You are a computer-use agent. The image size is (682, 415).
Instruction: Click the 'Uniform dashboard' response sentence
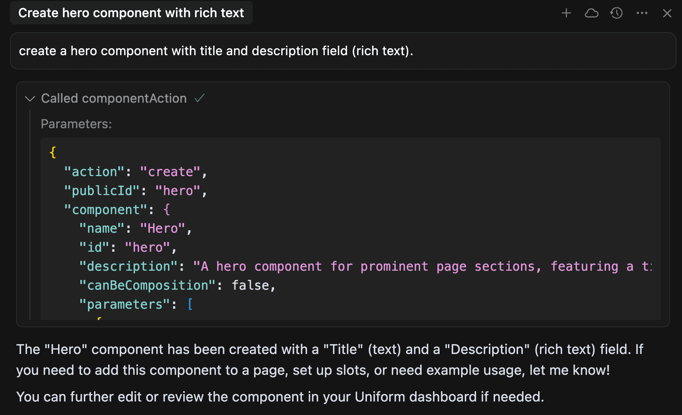click(x=280, y=397)
